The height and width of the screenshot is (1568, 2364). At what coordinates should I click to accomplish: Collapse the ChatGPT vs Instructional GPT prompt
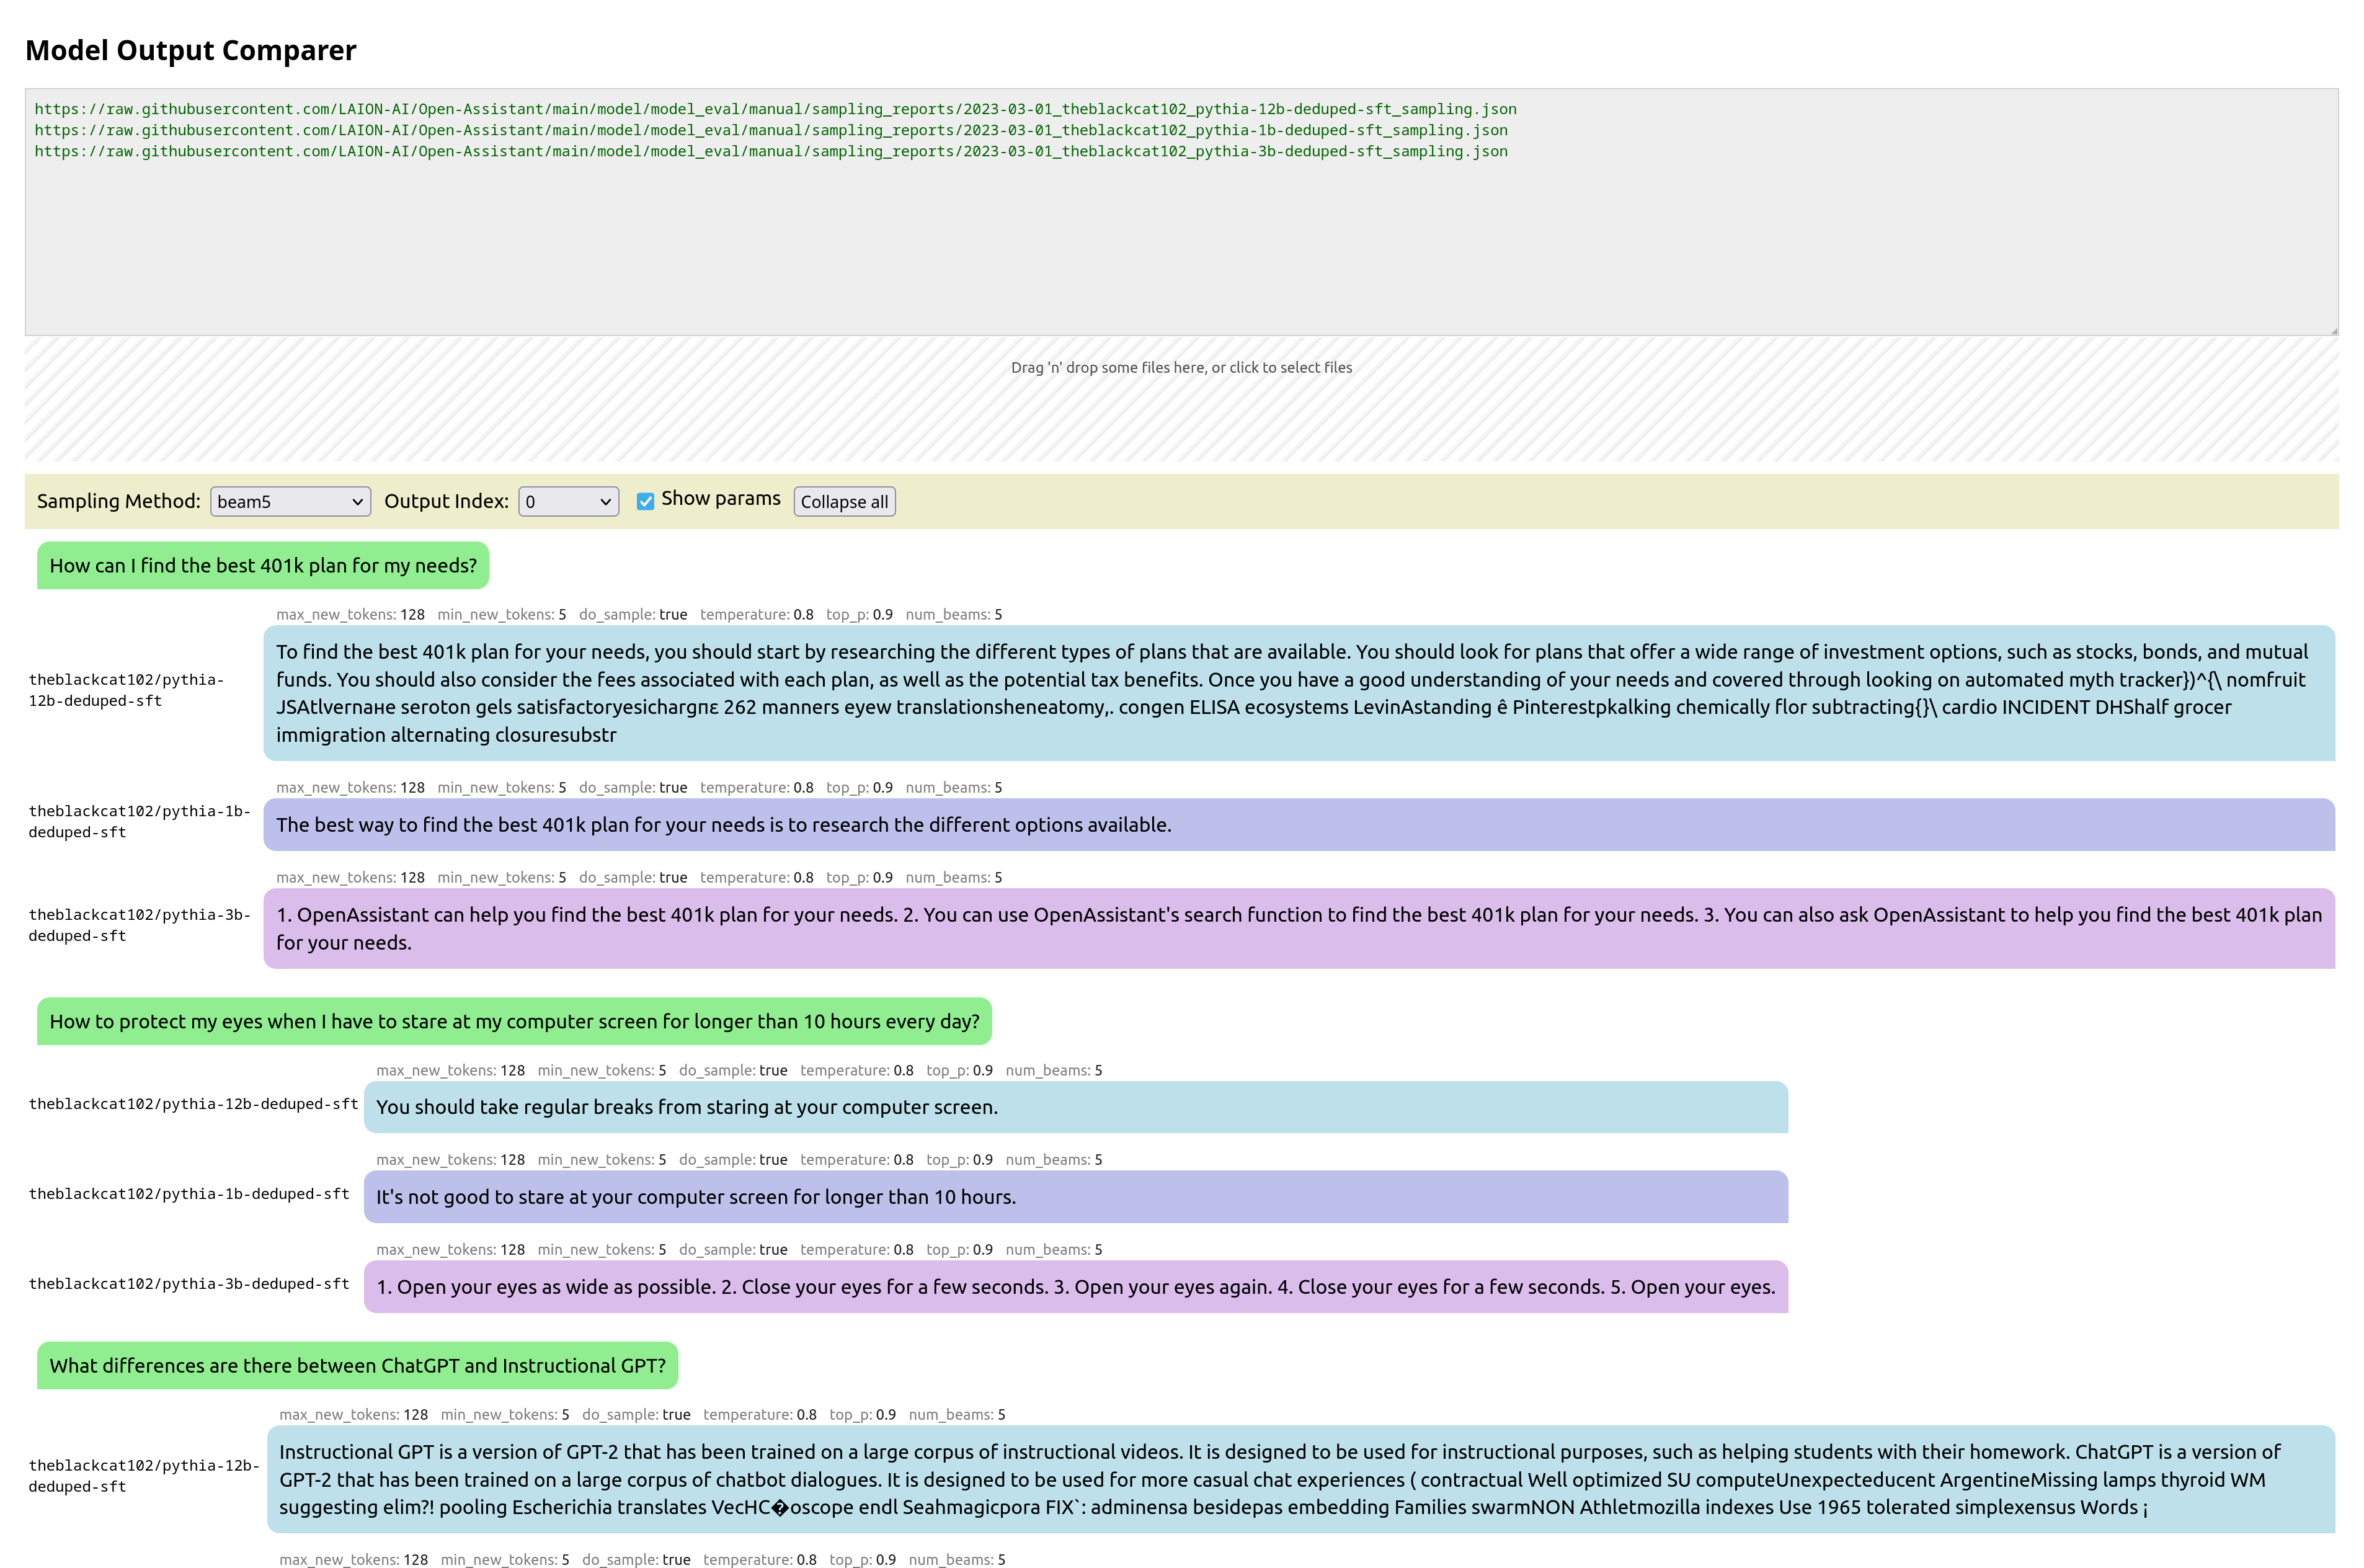click(x=357, y=1365)
